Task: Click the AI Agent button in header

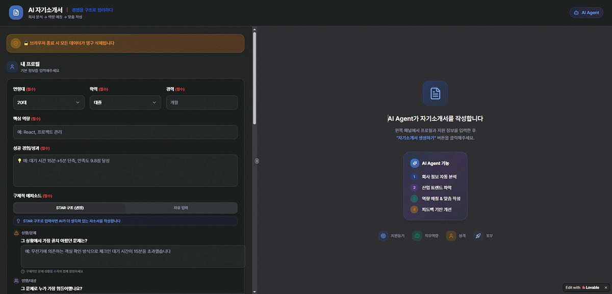Action: 586,13
